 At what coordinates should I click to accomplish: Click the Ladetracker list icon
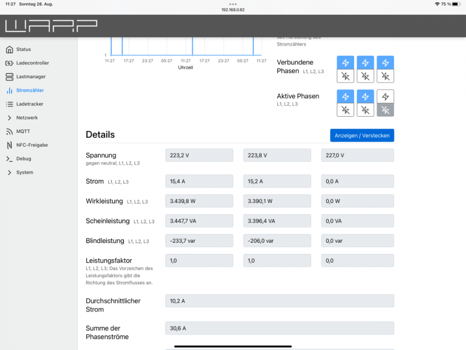tap(9, 104)
